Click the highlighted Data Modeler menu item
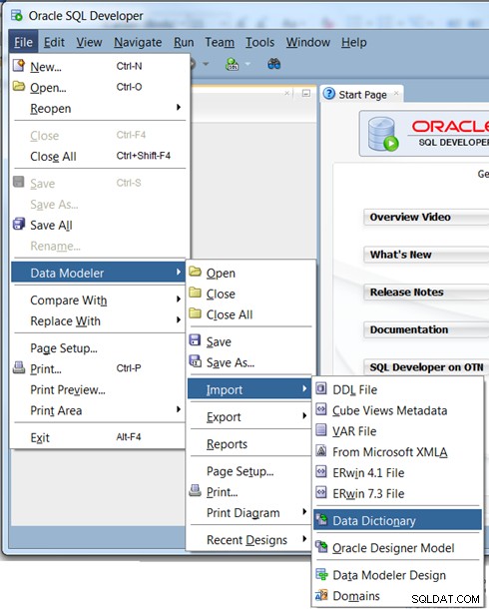The image size is (489, 609). click(98, 273)
